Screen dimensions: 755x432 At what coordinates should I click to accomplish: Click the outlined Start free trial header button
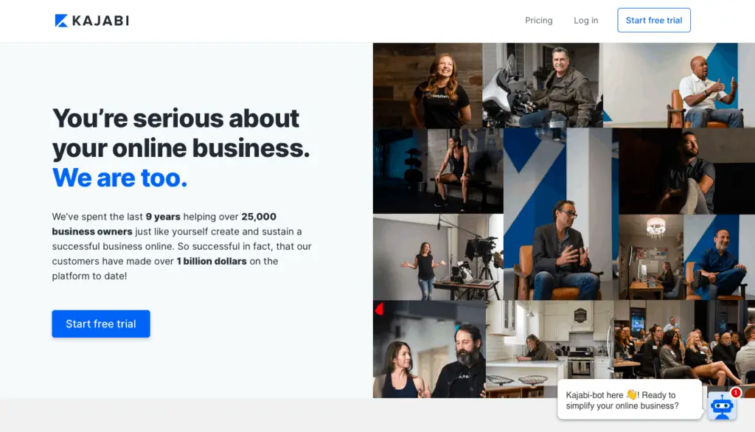[x=654, y=20]
